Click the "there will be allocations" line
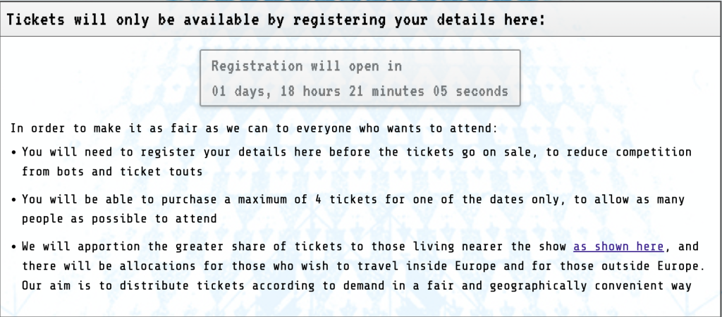The width and height of the screenshot is (722, 317). [353, 266]
